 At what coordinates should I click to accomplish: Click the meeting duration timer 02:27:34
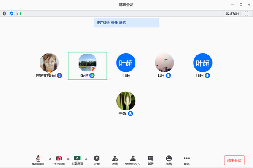(x=232, y=13)
